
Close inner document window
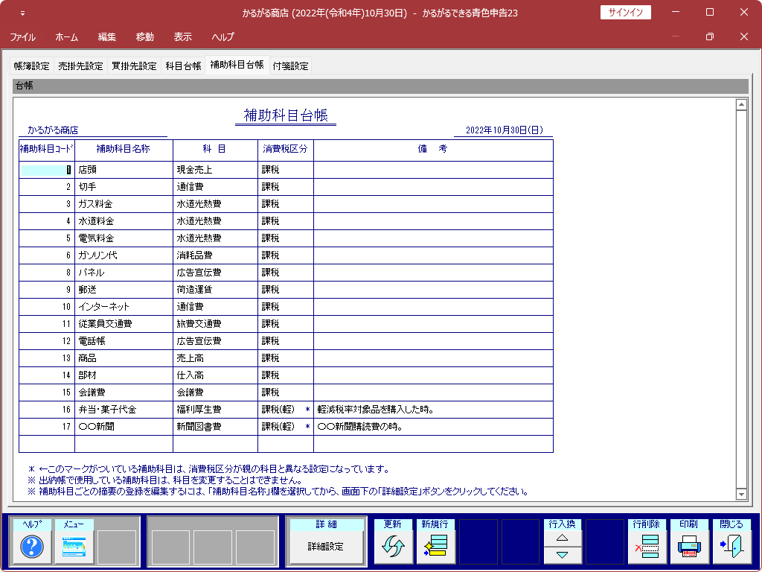pos(744,36)
